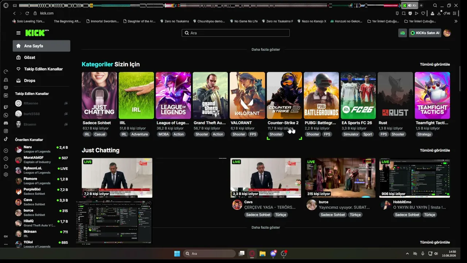The width and height of the screenshot is (467, 263).
Task: Open Windows Start menu
Action: click(177, 254)
